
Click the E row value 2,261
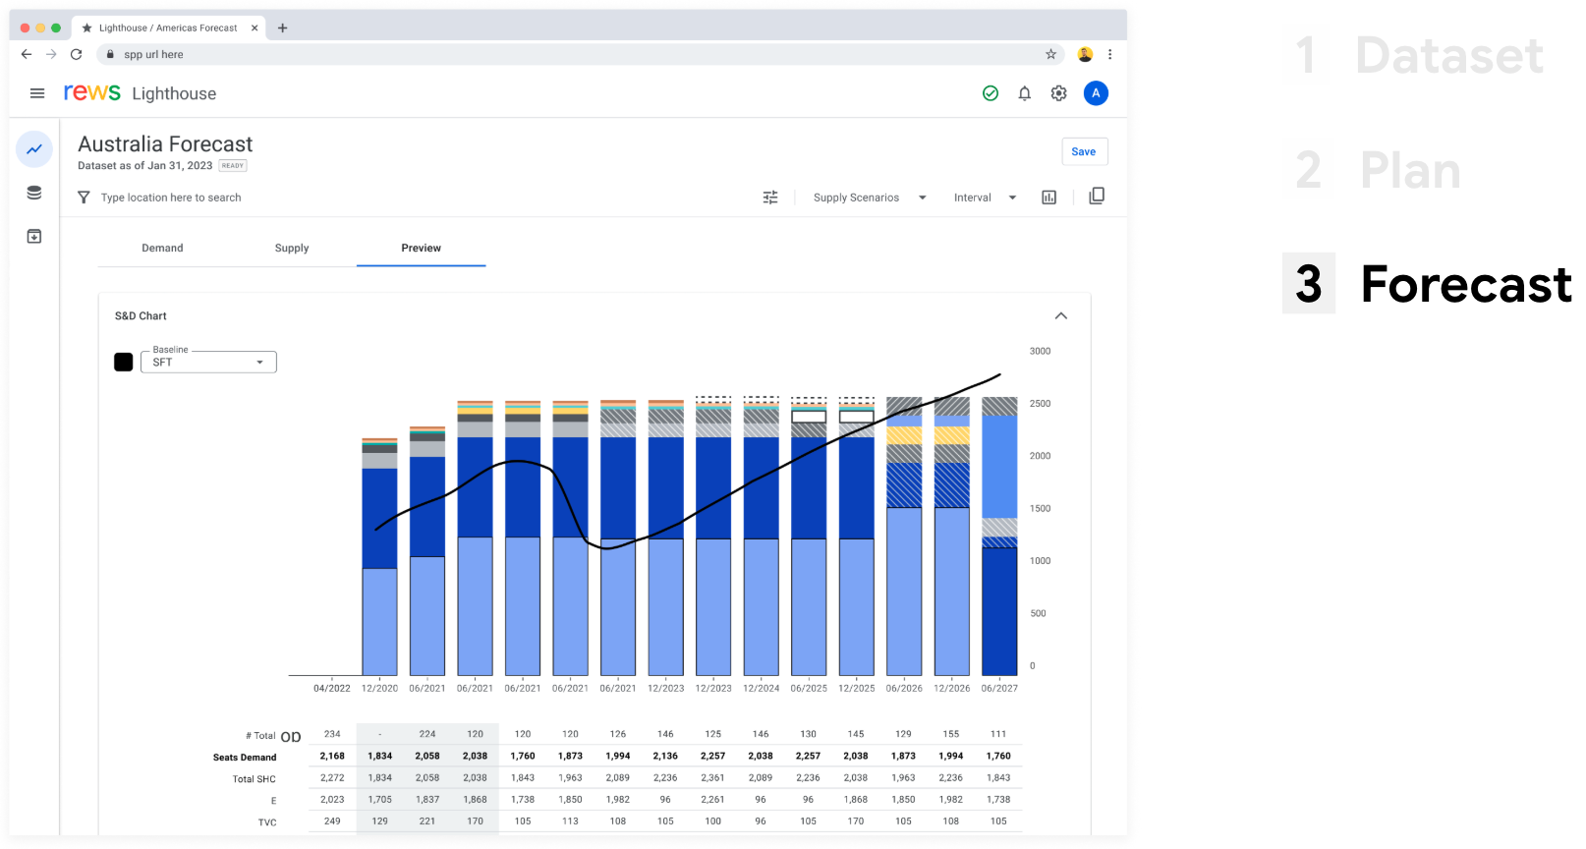[713, 800]
